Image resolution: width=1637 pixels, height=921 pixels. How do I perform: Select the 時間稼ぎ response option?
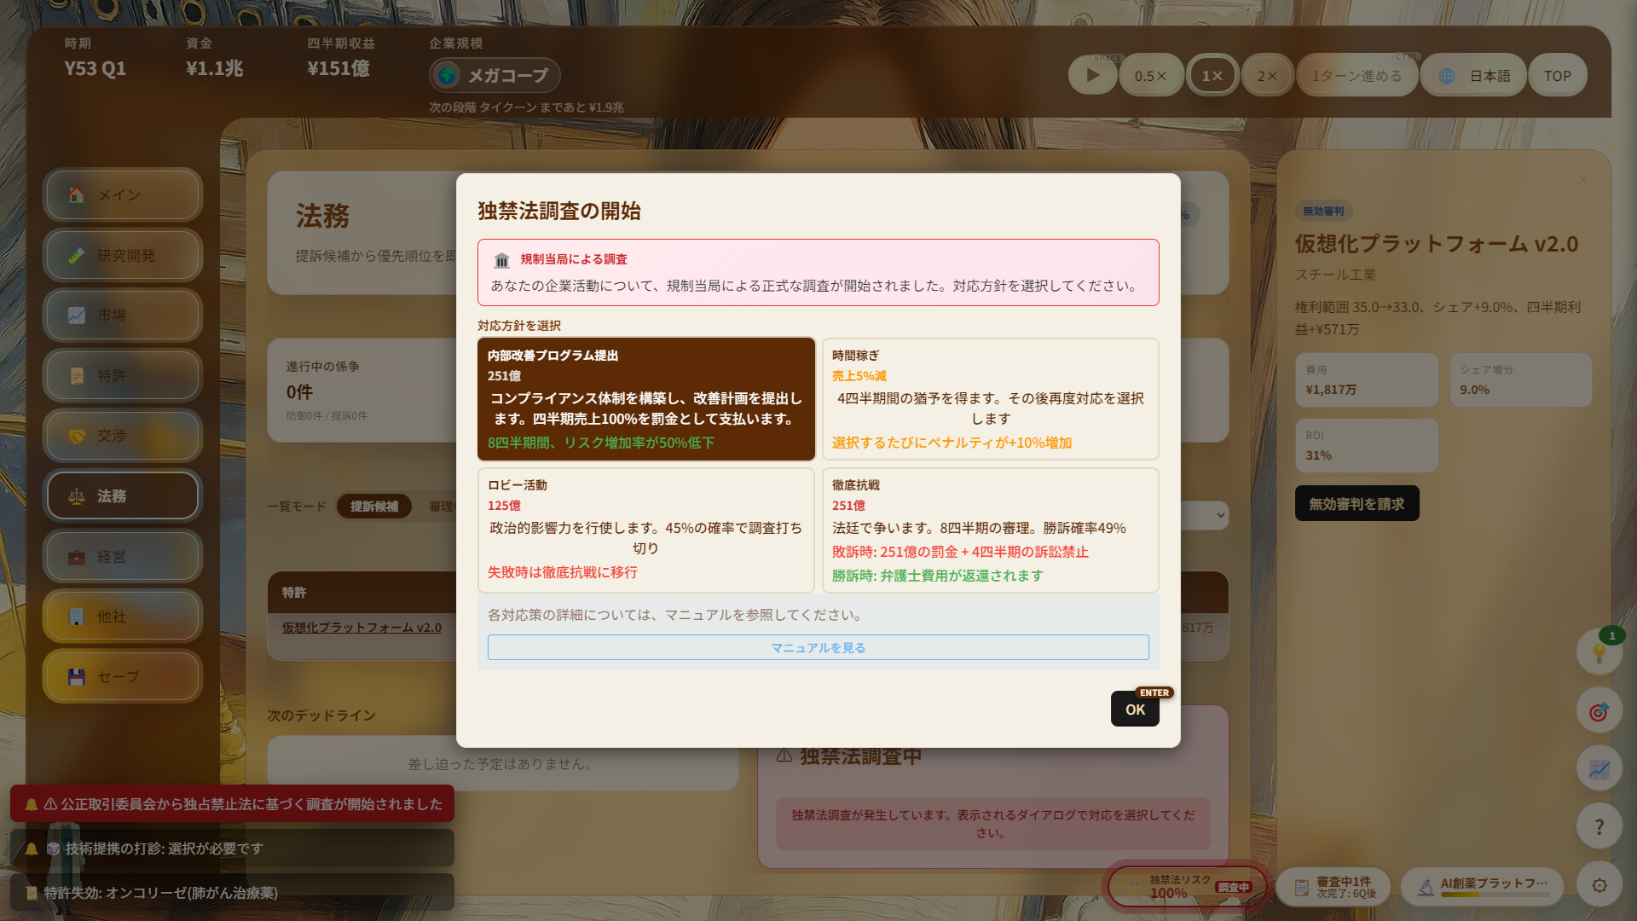coord(990,398)
